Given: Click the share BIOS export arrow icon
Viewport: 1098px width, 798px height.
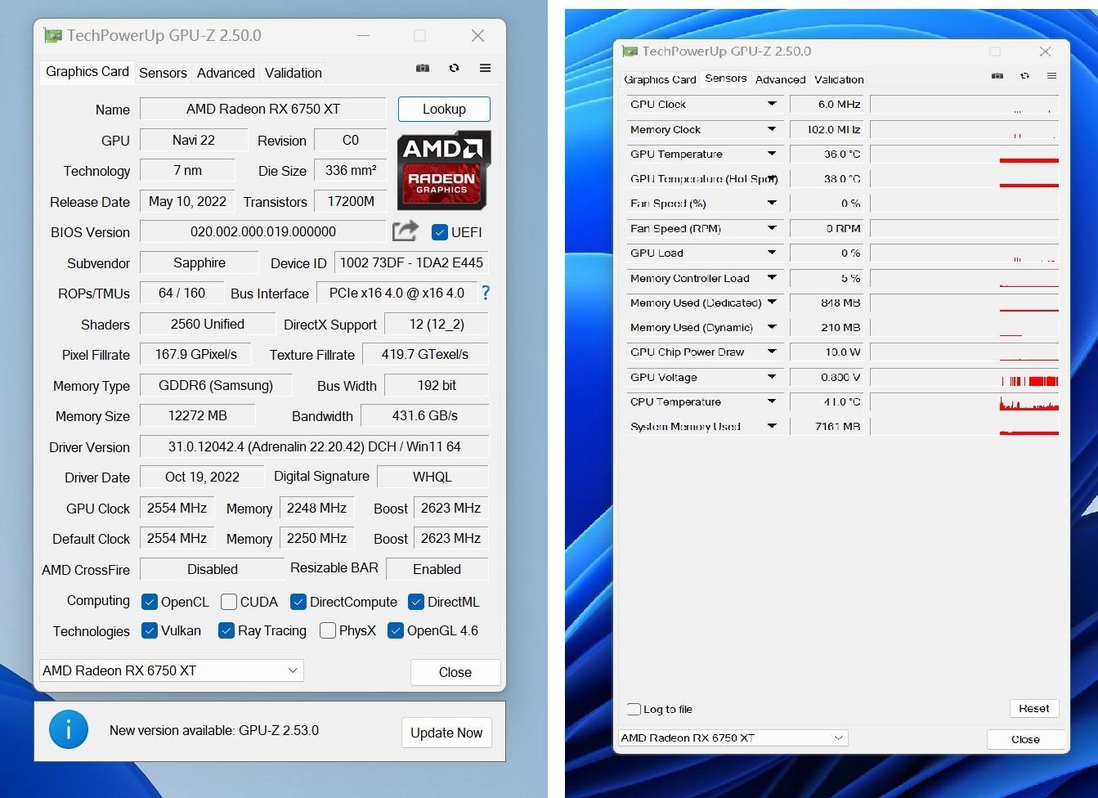Looking at the screenshot, I should (406, 231).
